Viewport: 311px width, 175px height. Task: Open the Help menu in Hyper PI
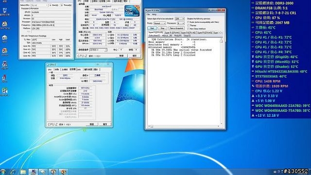(x=154, y=15)
